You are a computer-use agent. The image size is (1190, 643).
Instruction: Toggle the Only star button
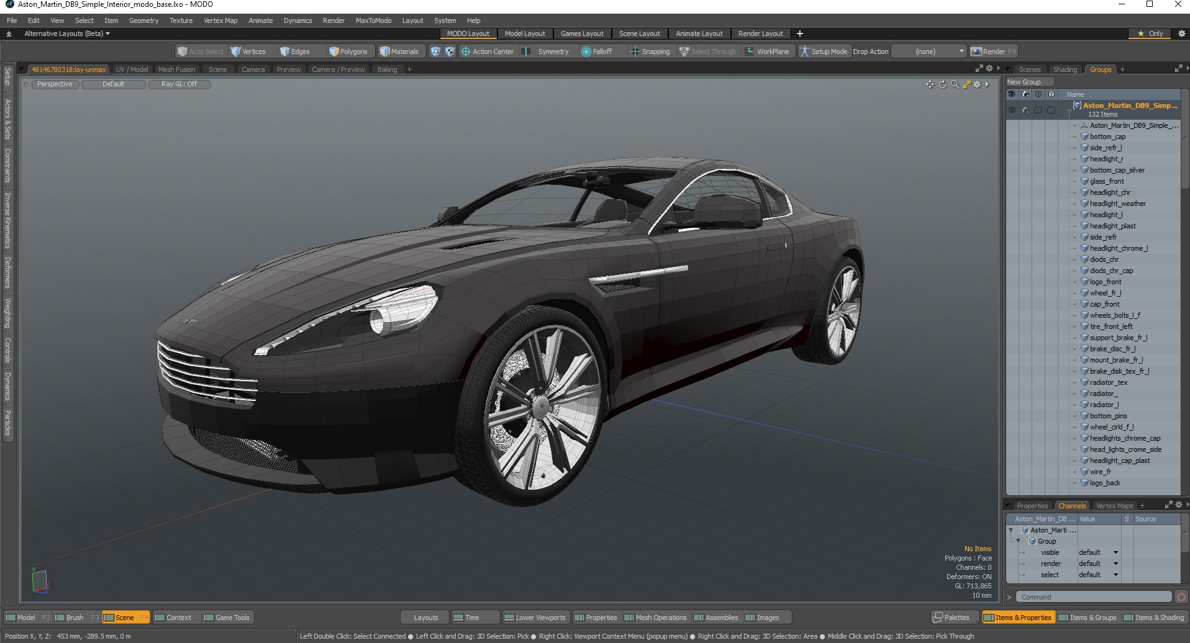pyautogui.click(x=1150, y=34)
